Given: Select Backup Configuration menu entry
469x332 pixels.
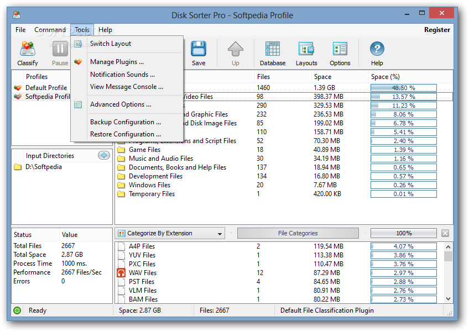Looking at the screenshot, I should coord(127,122).
